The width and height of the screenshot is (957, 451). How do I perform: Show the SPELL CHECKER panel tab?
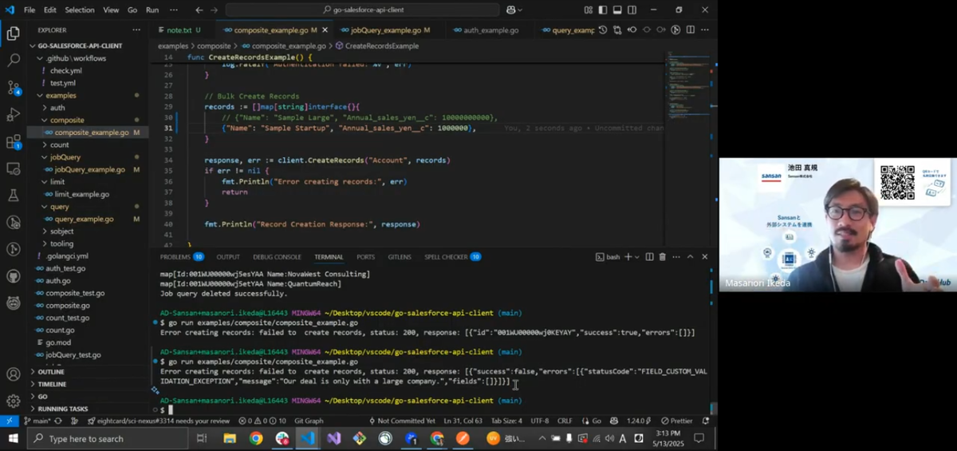point(452,257)
